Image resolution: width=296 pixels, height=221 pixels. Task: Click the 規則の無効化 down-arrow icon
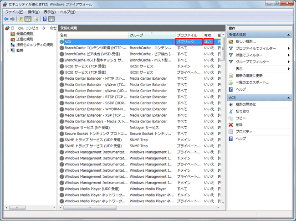coord(231,104)
